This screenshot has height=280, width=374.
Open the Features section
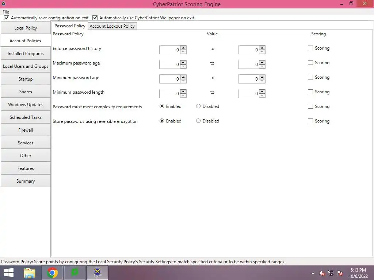pyautogui.click(x=26, y=168)
